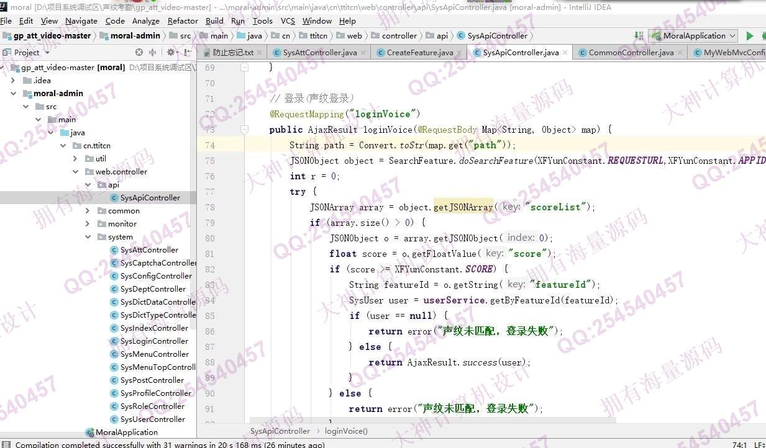Open the Build menu
This screenshot has width=766, height=448.
[x=214, y=20]
